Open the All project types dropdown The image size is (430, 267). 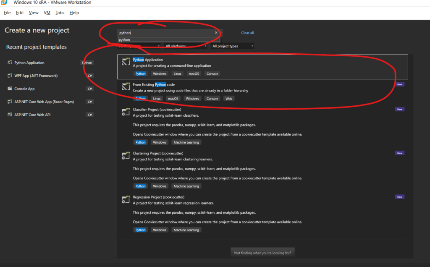pyautogui.click(x=232, y=46)
